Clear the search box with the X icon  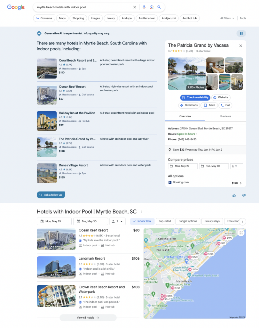click(x=135, y=7)
